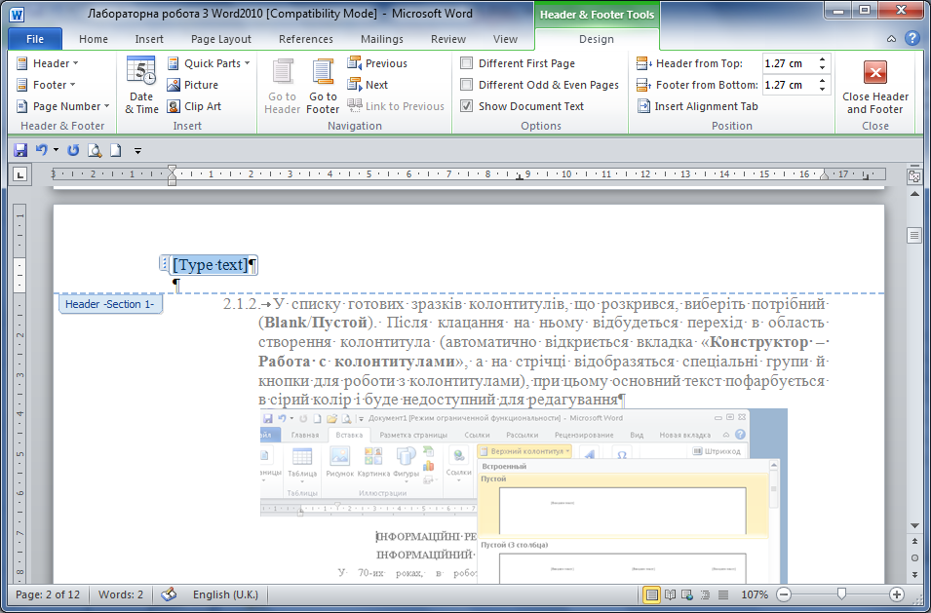Jump to the Next section header
This screenshot has width=931, height=613.
pyautogui.click(x=369, y=85)
